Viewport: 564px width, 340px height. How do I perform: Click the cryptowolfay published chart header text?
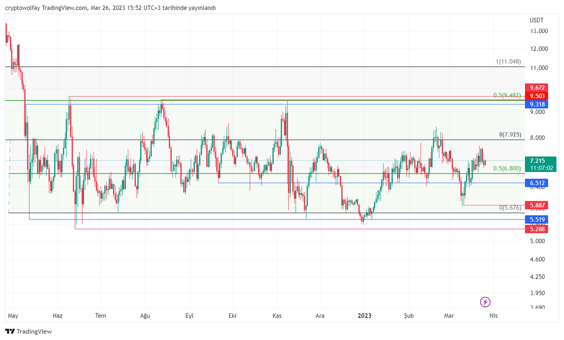click(x=111, y=8)
